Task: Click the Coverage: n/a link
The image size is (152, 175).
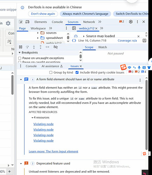Action: click(x=127, y=41)
